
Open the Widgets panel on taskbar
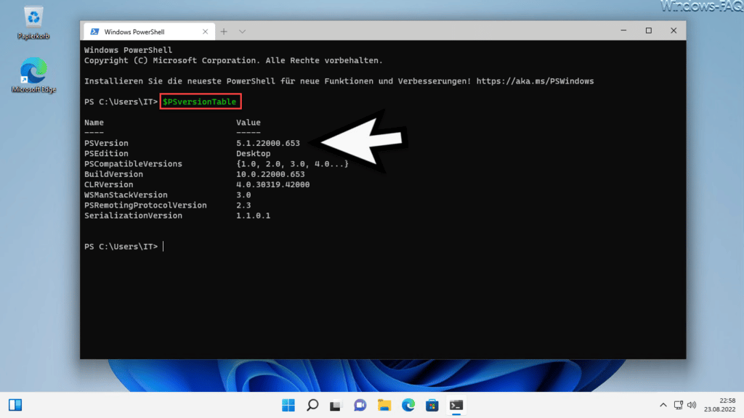[x=15, y=405]
